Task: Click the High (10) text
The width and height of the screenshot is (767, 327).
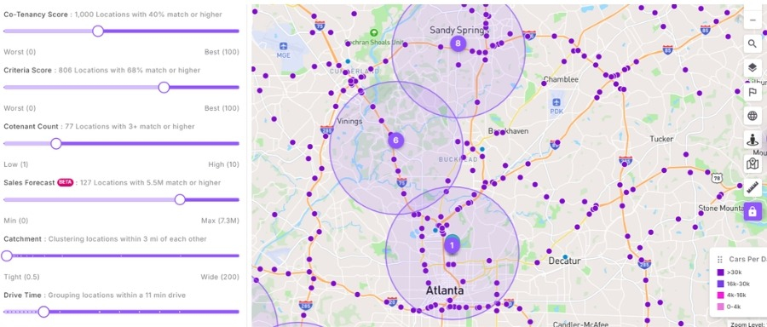Action: (223, 164)
